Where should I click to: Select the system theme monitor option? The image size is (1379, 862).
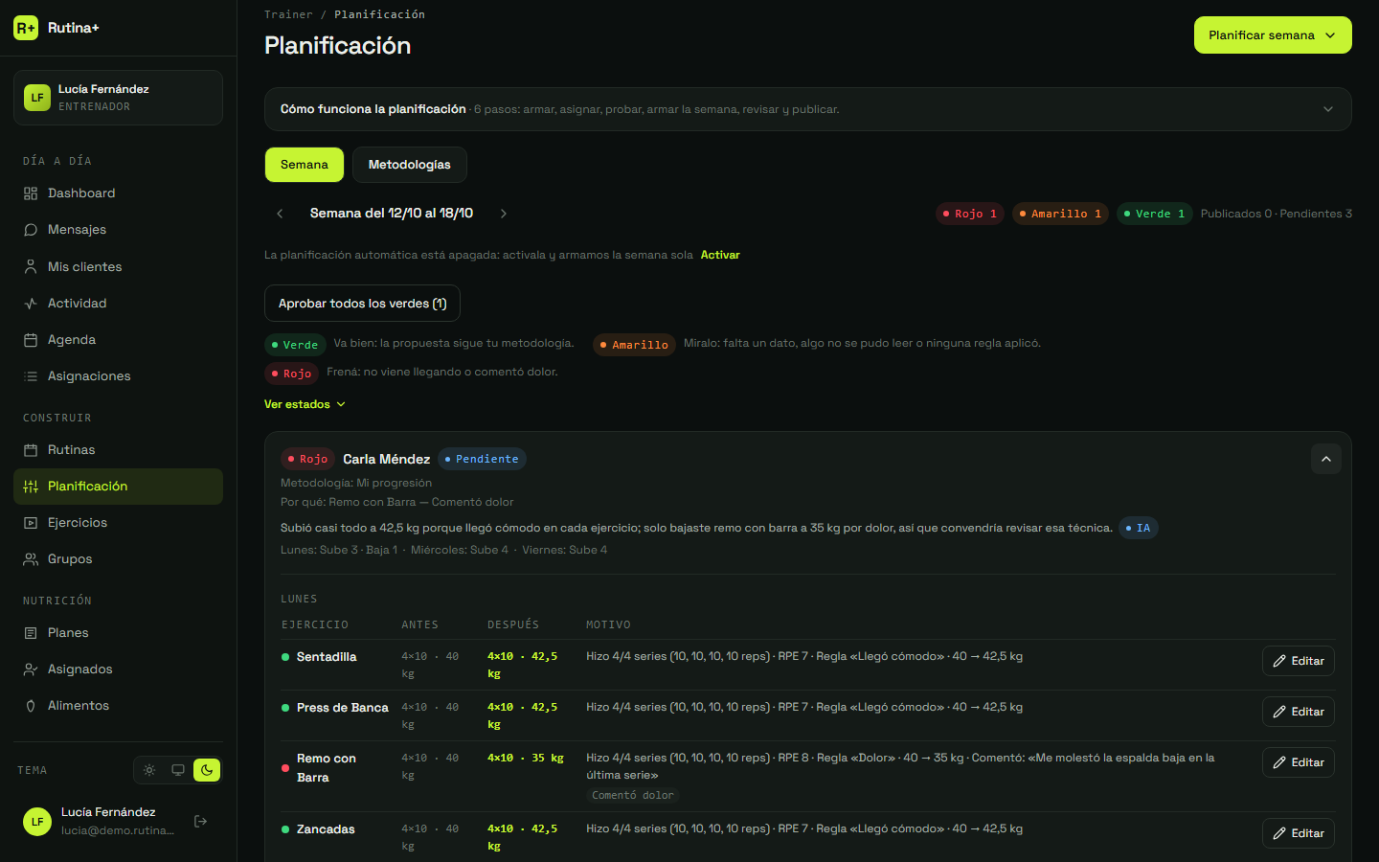tap(178, 770)
